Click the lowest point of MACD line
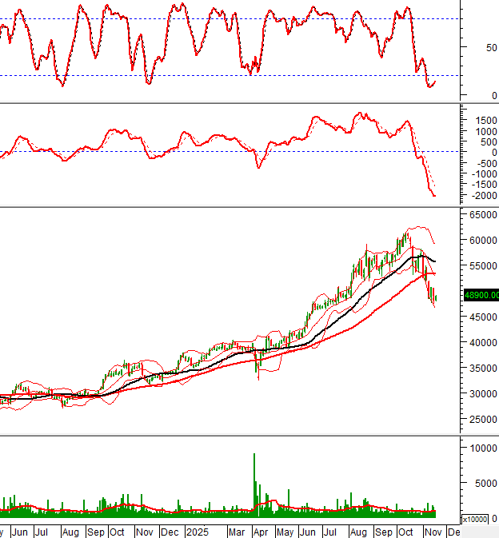Screen dimensions: 499x538 pyautogui.click(x=434, y=195)
